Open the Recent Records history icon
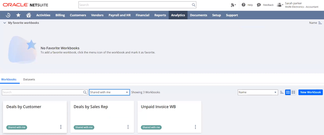 pos(8,15)
